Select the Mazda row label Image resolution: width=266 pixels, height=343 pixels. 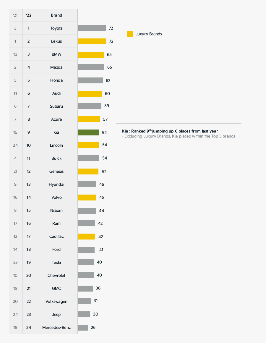point(56,67)
